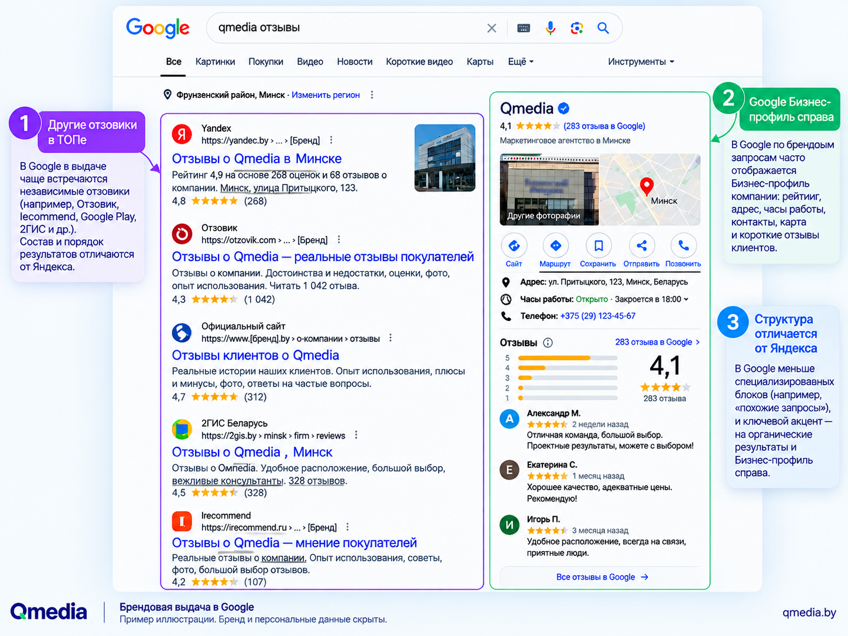The height and width of the screenshot is (636, 848).
Task: Click Все отзывы в Google button
Action: (602, 577)
